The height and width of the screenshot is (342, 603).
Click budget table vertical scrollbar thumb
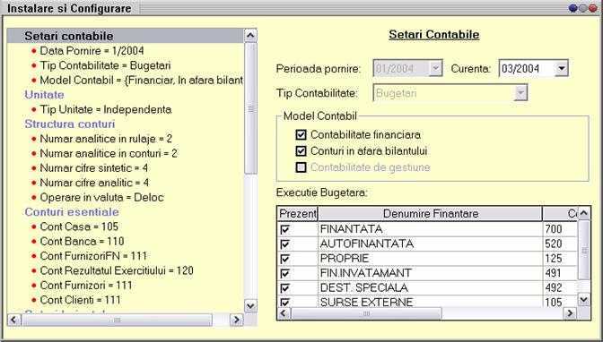click(584, 251)
